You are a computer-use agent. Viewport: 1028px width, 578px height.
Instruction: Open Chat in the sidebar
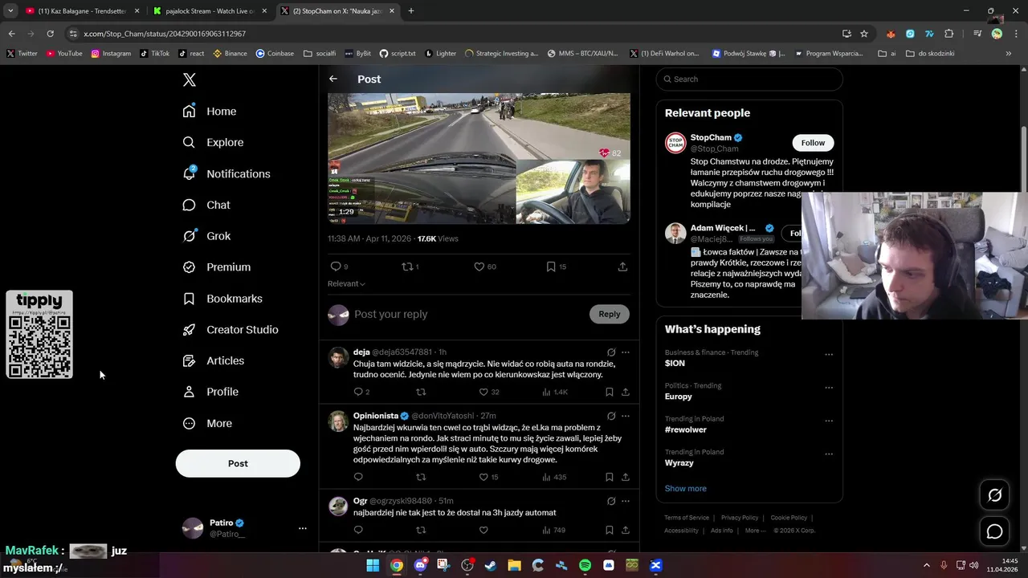(206, 205)
